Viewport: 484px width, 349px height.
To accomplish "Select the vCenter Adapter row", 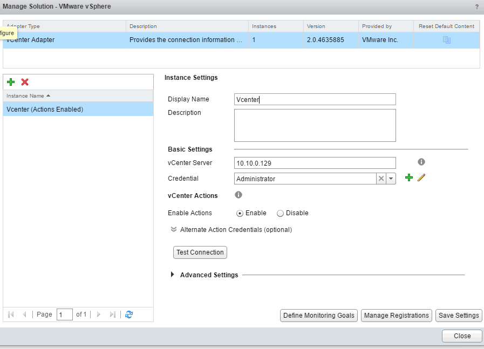I will [241, 40].
